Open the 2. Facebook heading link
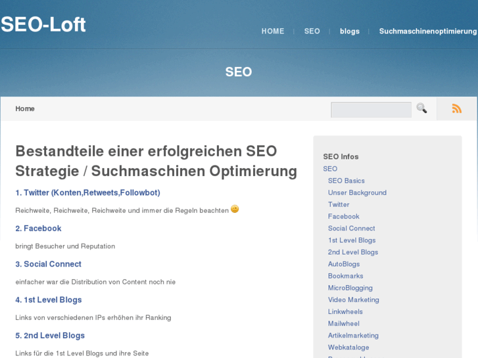The image size is (478, 358). point(38,229)
